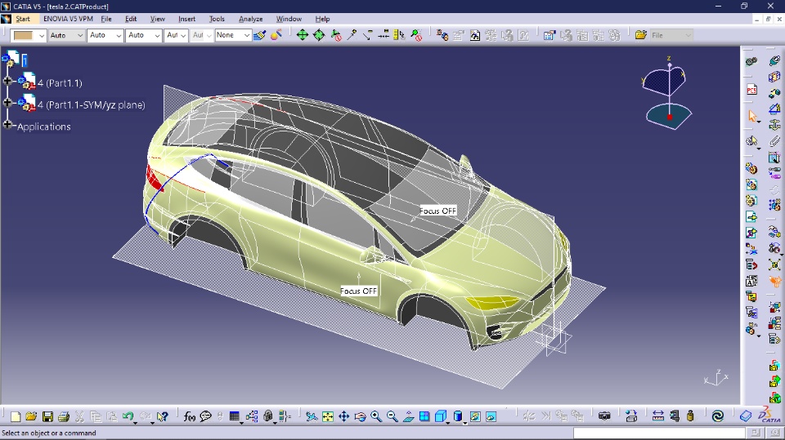Click the upper Focus OFF label on windshield
This screenshot has height=440, width=785.
click(438, 211)
